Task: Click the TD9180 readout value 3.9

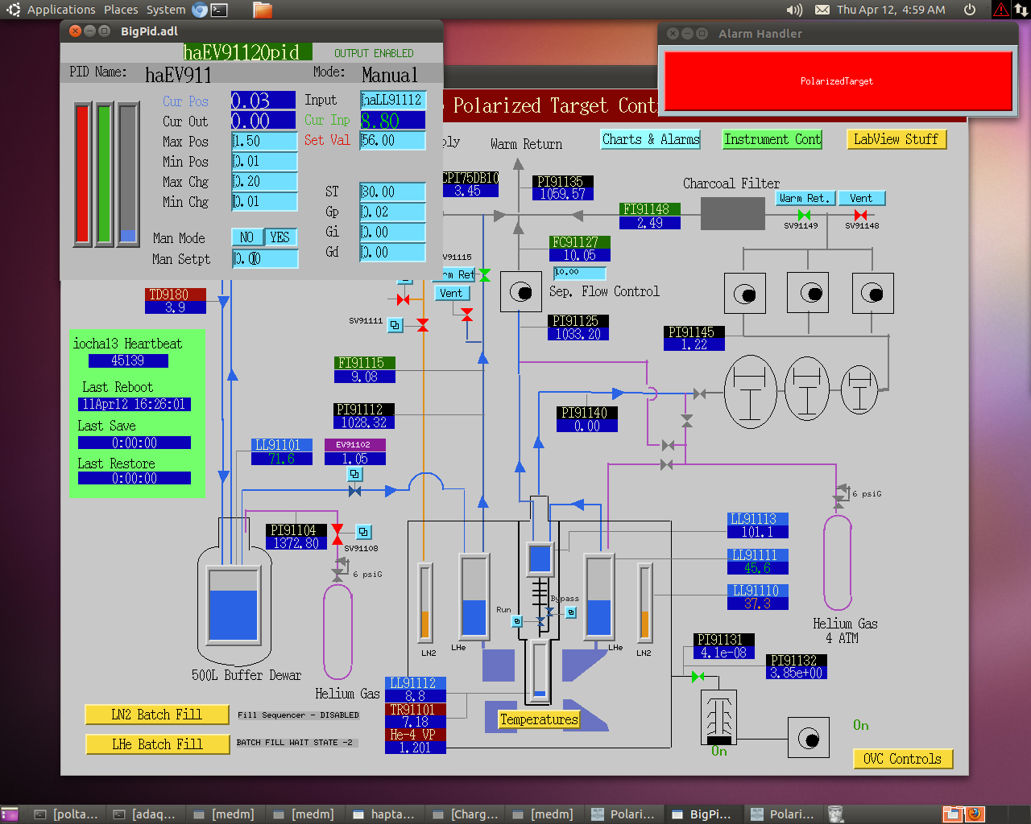Action: [176, 307]
